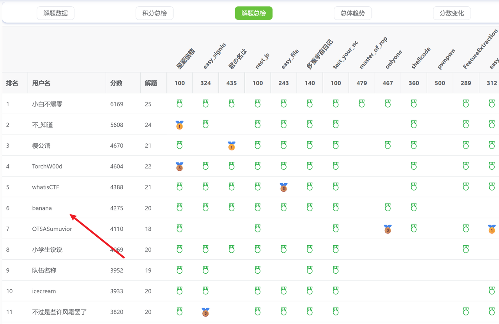Click the 多重宇宙日记 challenge header

pyautogui.click(x=320, y=54)
